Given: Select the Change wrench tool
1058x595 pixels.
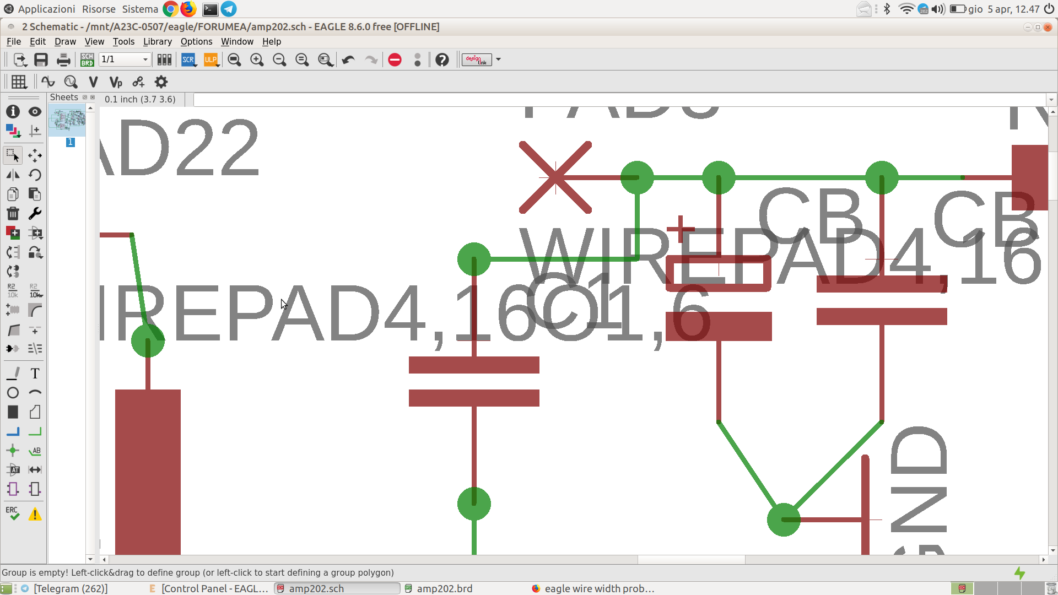Looking at the screenshot, I should tap(35, 214).
